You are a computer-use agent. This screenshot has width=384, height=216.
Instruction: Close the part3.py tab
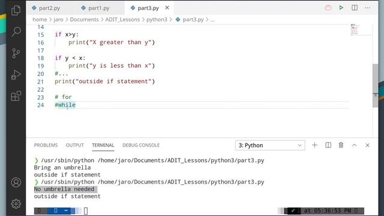coord(167,8)
